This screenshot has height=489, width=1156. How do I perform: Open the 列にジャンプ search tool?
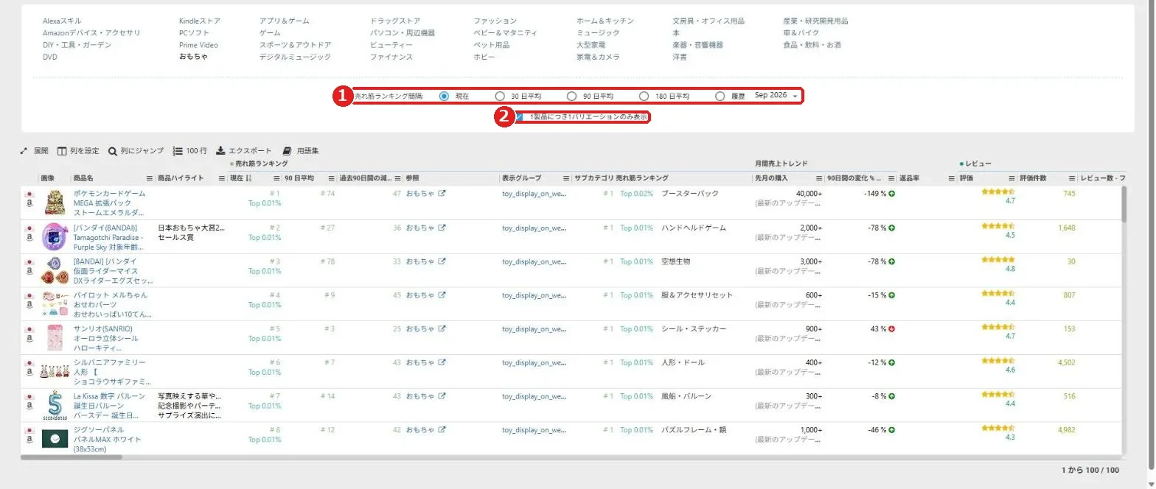coord(136,151)
